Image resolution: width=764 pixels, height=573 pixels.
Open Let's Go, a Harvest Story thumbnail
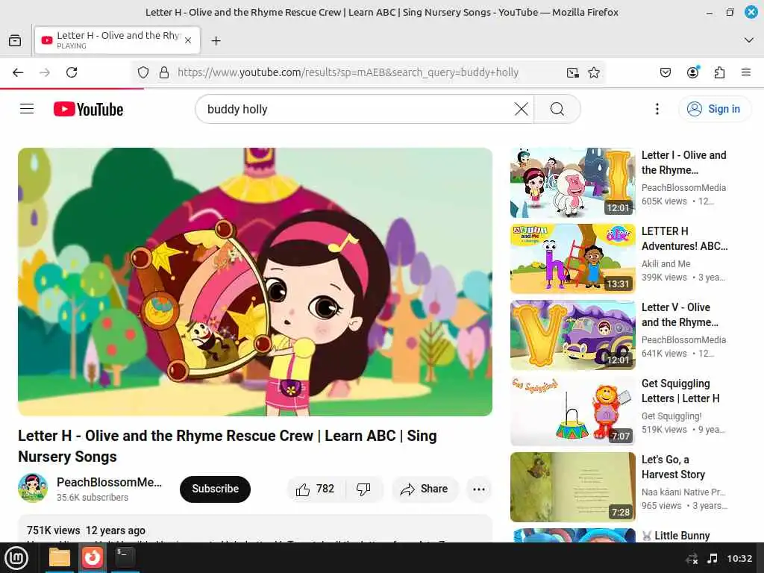[572, 486]
